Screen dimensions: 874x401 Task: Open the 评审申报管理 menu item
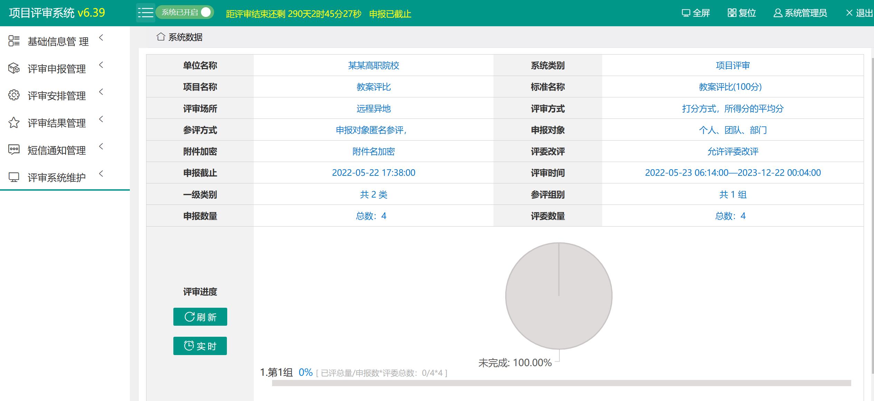[57, 69]
